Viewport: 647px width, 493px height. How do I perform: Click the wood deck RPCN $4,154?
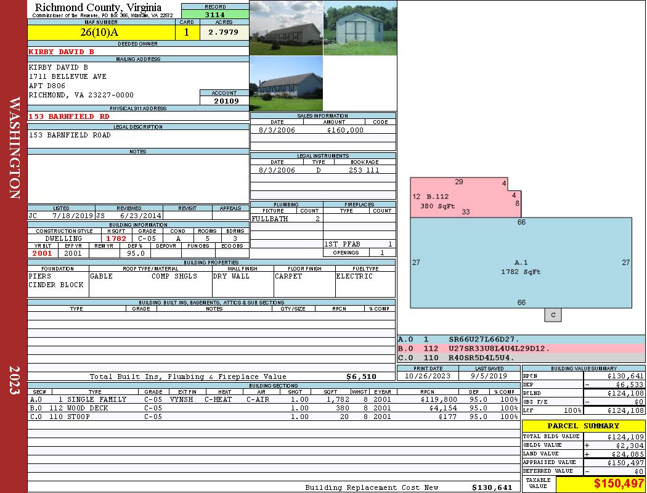[x=443, y=408]
